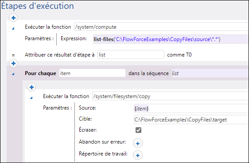Click the 'Pour chaque' label

pos(40,73)
